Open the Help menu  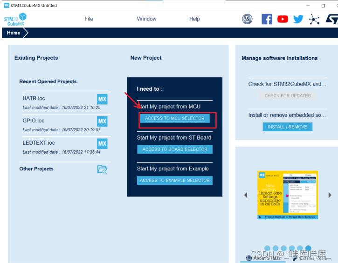click(x=194, y=19)
